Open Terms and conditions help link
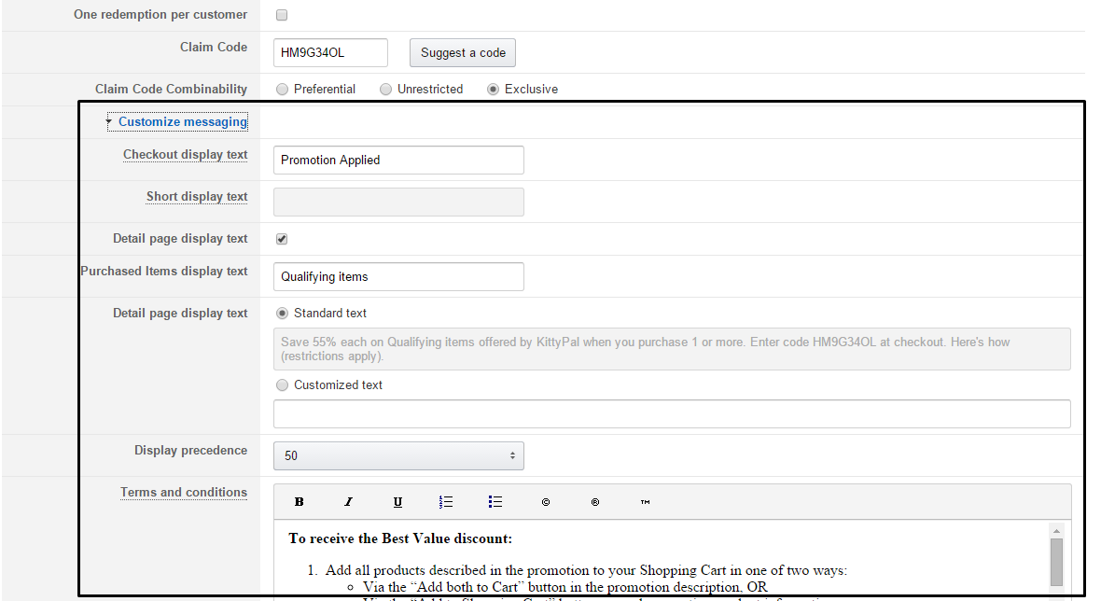The height and width of the screenshot is (601, 1101). click(x=183, y=492)
